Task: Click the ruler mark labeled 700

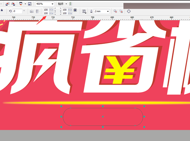Action: click(x=93, y=17)
